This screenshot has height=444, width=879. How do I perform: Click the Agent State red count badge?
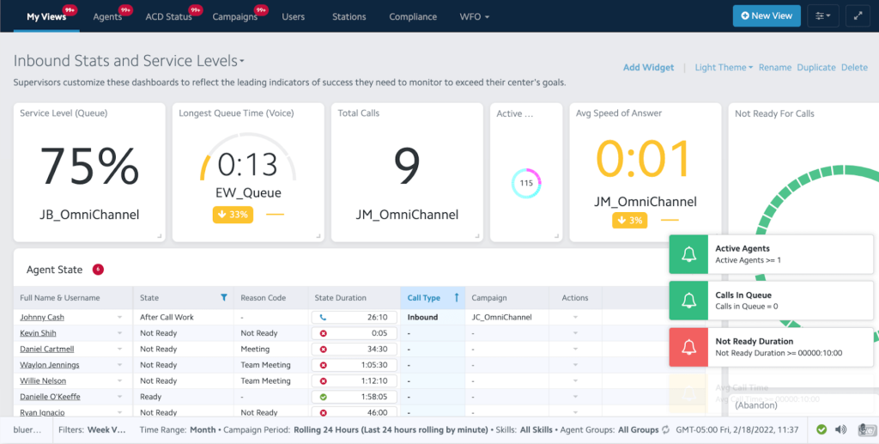[x=98, y=270]
